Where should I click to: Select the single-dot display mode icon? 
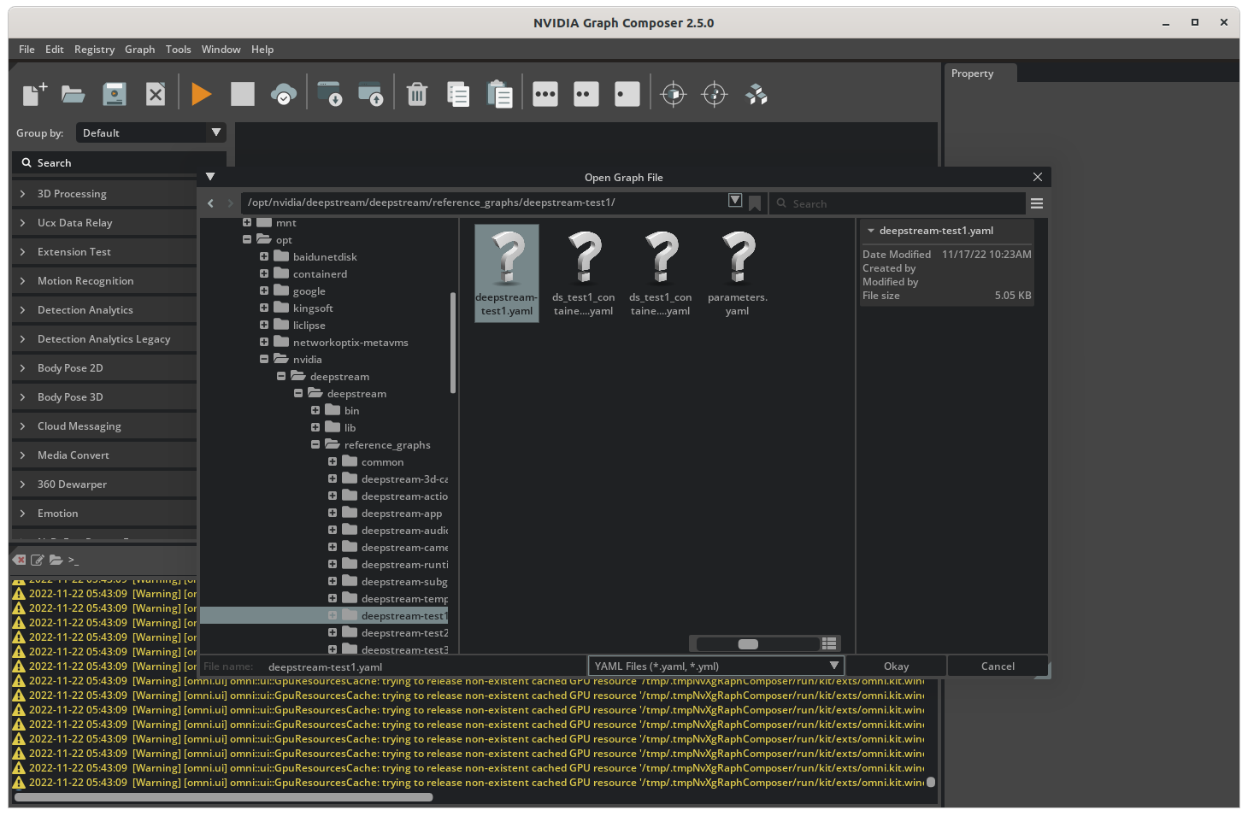coord(627,94)
